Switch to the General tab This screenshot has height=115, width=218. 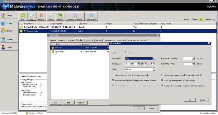tap(53, 40)
